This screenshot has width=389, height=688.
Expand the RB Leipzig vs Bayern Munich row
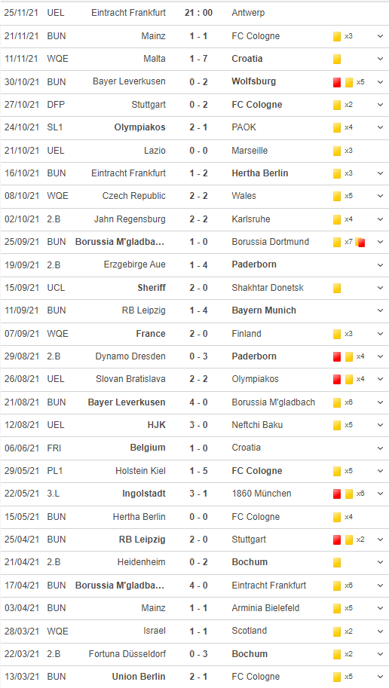pos(380,310)
